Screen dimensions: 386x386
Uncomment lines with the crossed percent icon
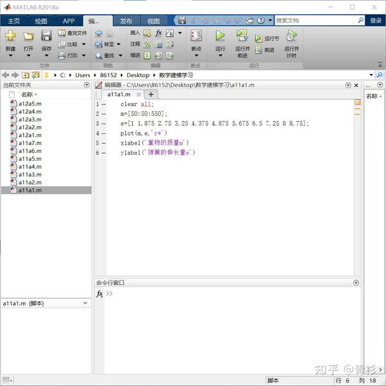[x=158, y=44]
